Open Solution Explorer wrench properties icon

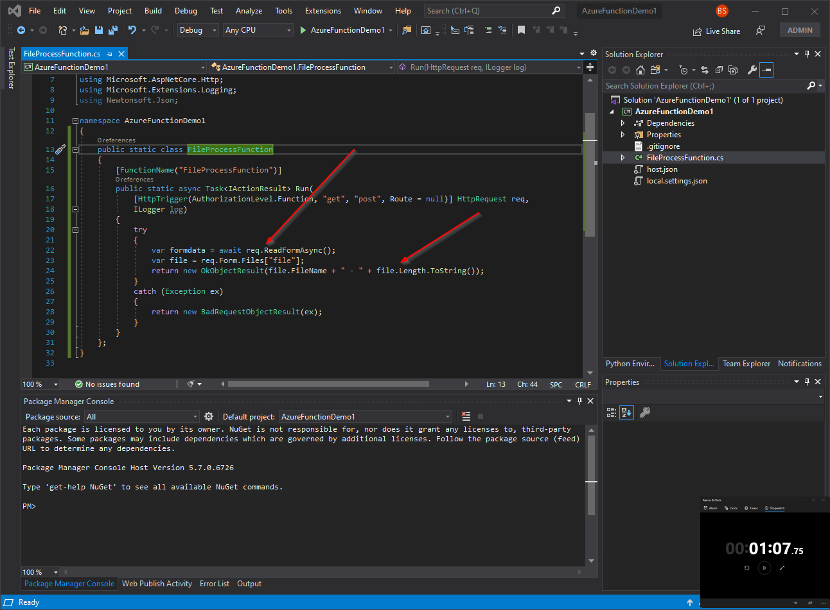[752, 70]
